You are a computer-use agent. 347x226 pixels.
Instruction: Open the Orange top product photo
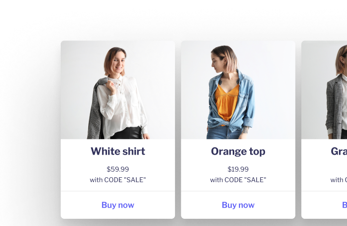(238, 90)
